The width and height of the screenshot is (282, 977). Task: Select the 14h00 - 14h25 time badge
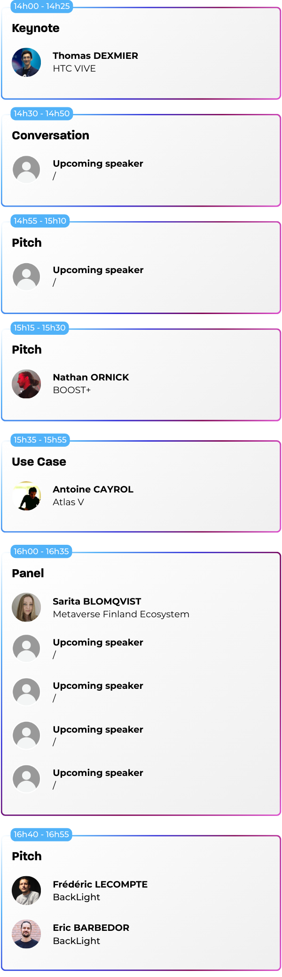41,6
